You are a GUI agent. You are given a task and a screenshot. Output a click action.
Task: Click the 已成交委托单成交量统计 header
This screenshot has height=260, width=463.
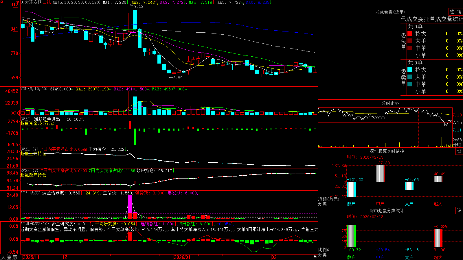[x=432, y=19]
